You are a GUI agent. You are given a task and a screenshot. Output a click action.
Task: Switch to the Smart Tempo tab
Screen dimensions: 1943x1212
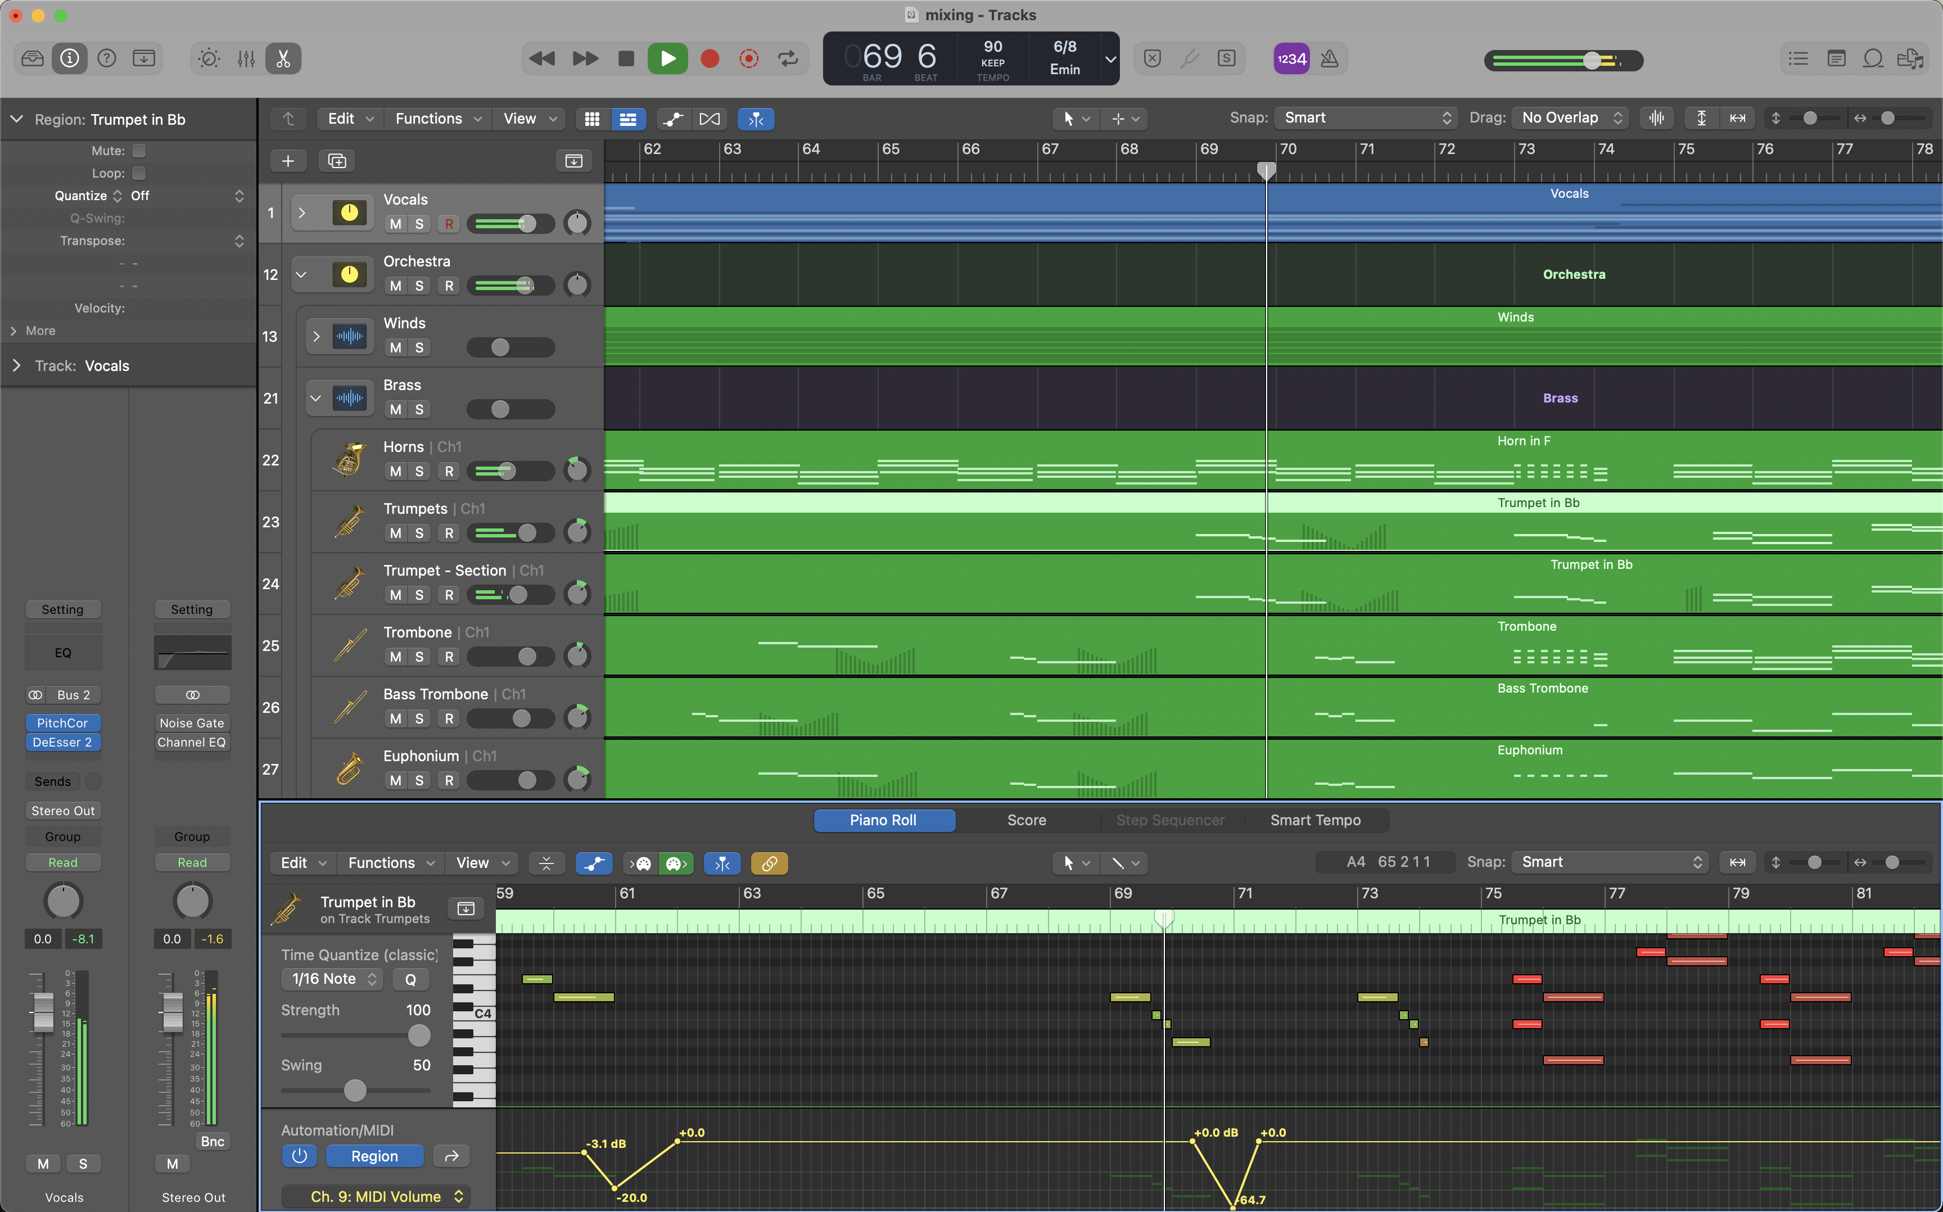[x=1314, y=820]
